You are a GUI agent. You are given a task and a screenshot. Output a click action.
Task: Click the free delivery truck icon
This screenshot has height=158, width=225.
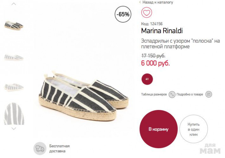[x=40, y=148]
